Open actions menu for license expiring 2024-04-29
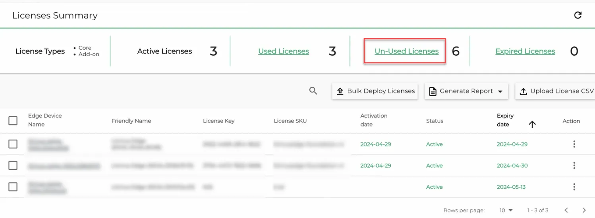 pyautogui.click(x=574, y=144)
